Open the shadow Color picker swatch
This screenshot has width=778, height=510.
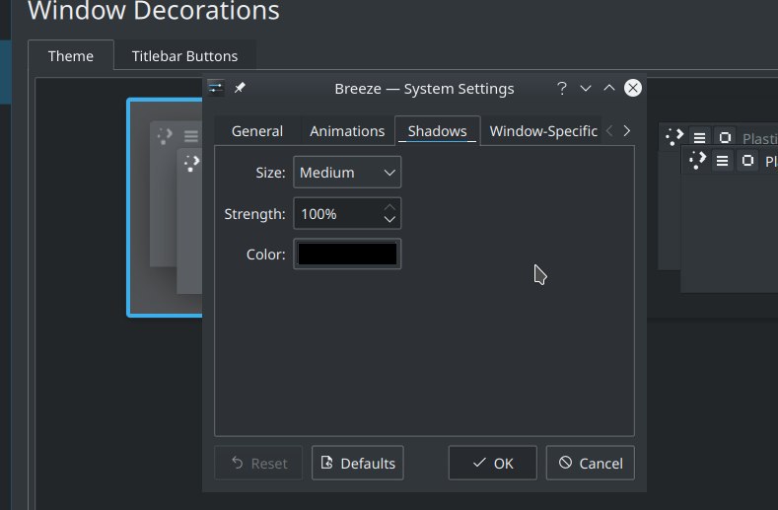[x=347, y=255]
